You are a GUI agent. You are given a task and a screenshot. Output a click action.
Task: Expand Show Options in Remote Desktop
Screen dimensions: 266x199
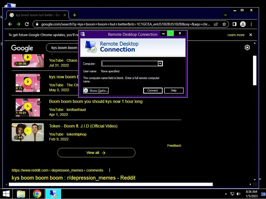(96, 90)
